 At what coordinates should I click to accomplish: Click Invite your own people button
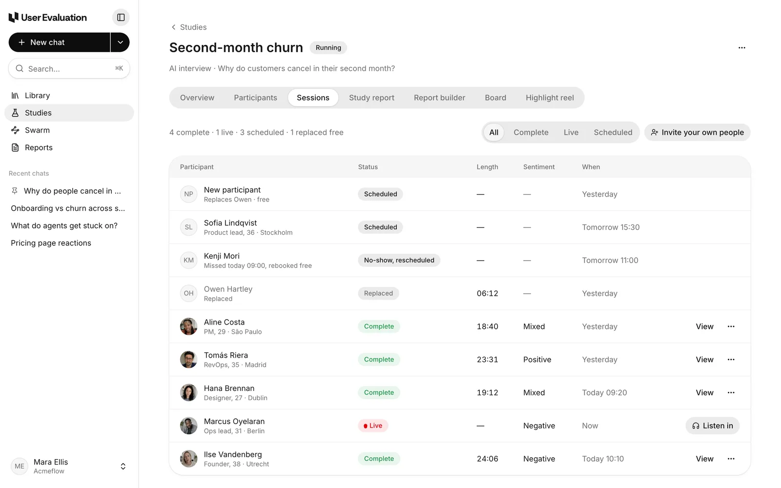pos(697,132)
